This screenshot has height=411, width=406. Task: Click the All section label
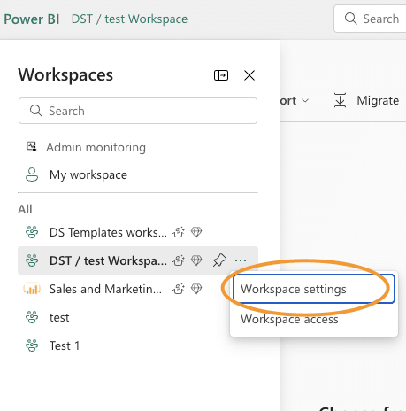point(25,209)
